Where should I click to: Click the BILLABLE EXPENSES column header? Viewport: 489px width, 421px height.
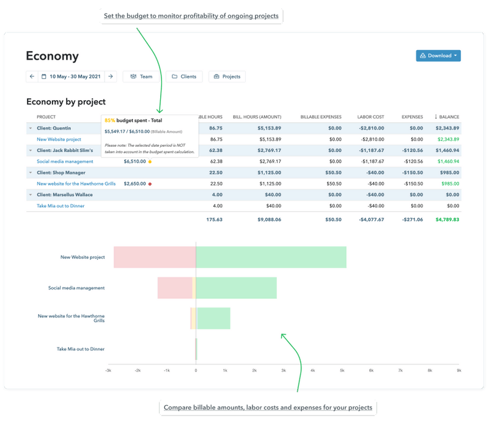point(321,117)
